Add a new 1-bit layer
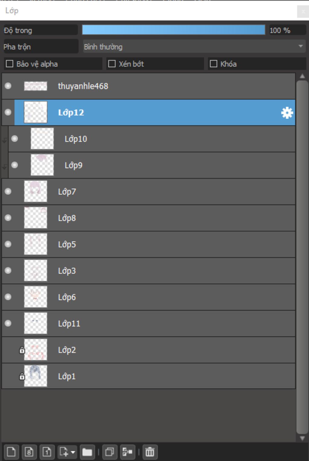 click(x=47, y=452)
